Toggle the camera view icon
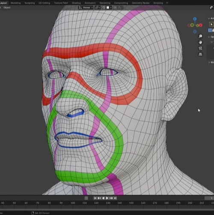This screenshot has width=214, height=215. pos(200,48)
